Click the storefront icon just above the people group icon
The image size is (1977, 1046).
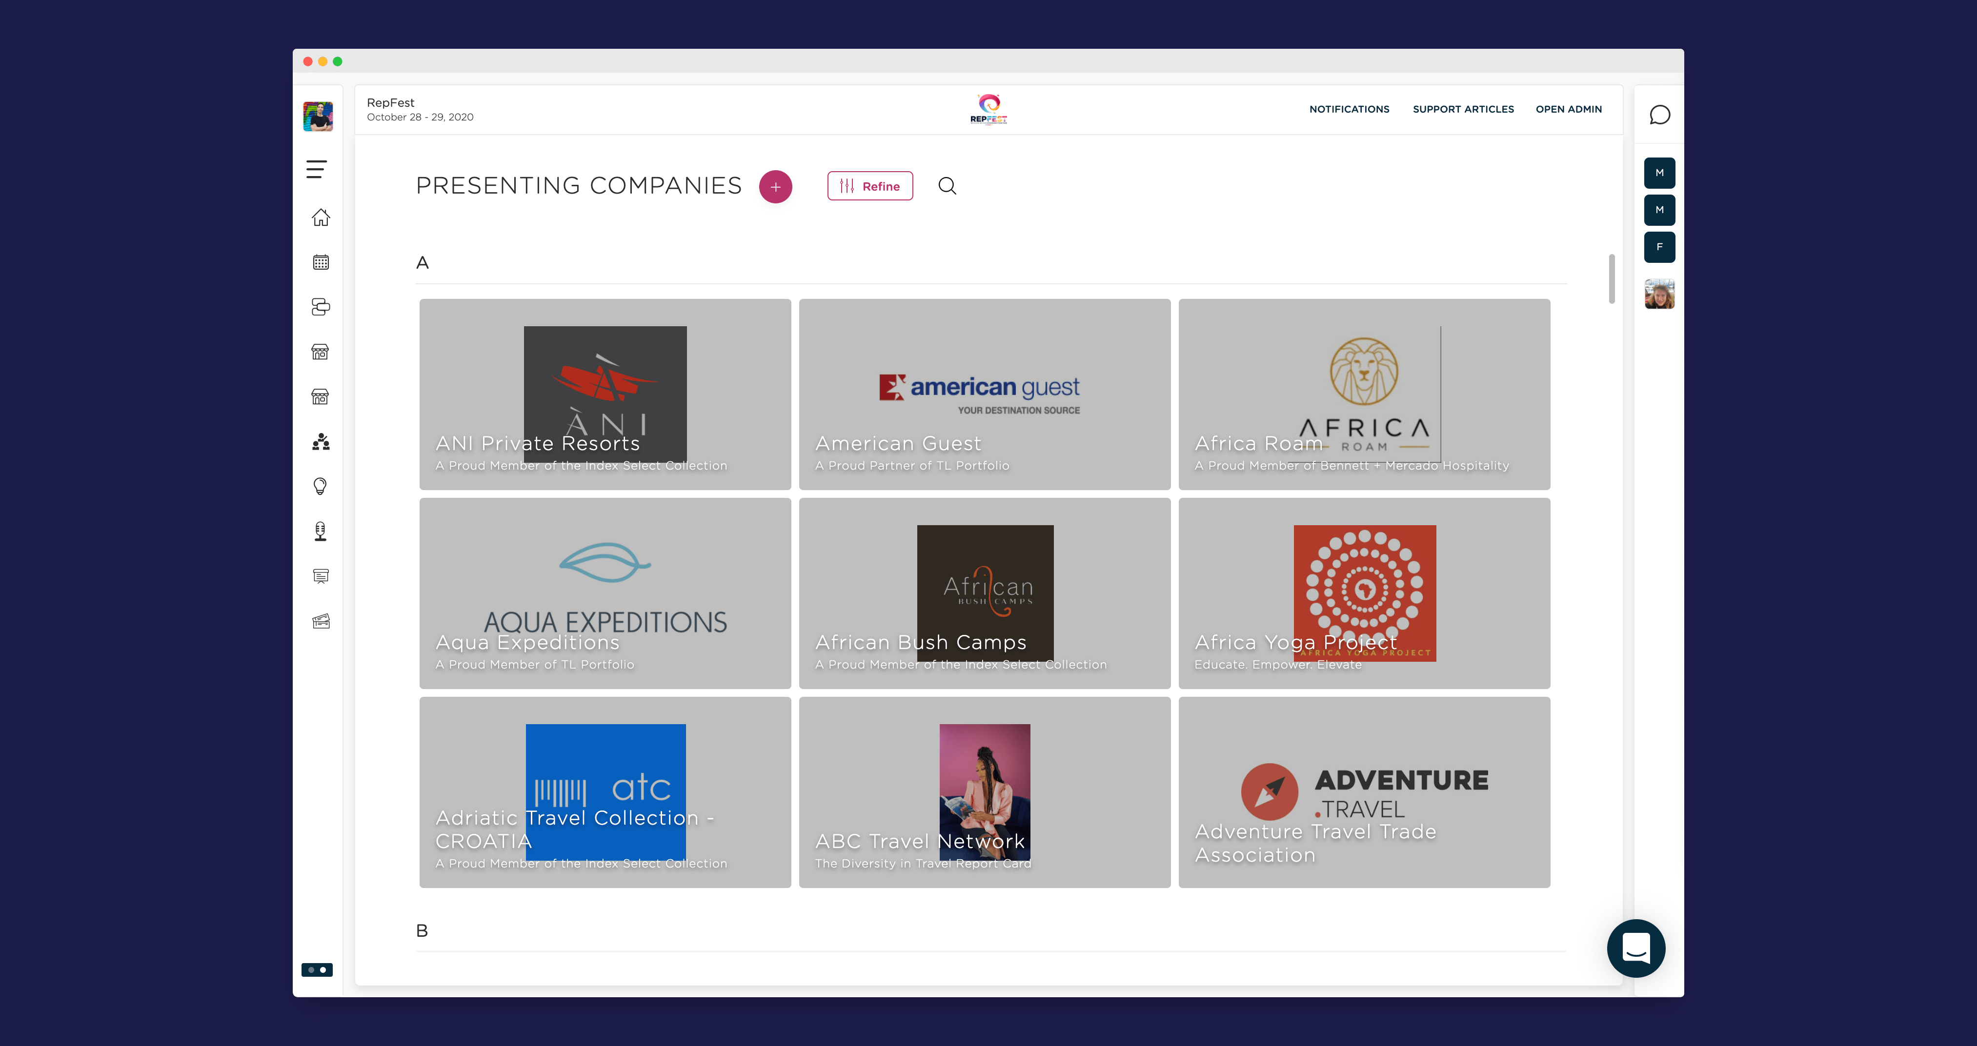(x=321, y=396)
